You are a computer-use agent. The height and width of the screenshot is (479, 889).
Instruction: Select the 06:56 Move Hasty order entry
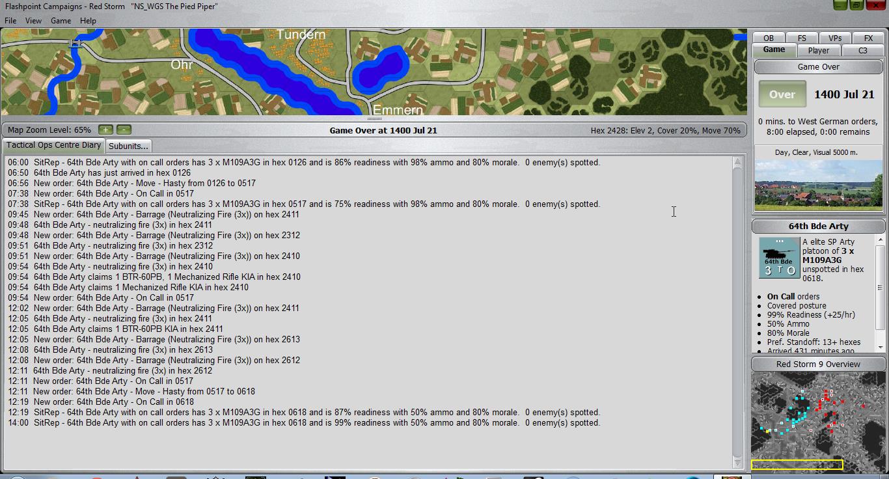click(131, 183)
